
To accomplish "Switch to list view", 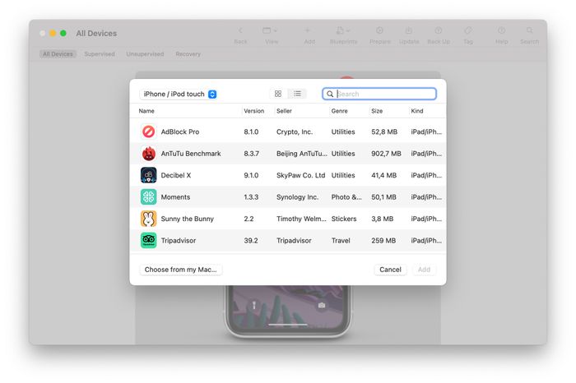I will pyautogui.click(x=298, y=95).
